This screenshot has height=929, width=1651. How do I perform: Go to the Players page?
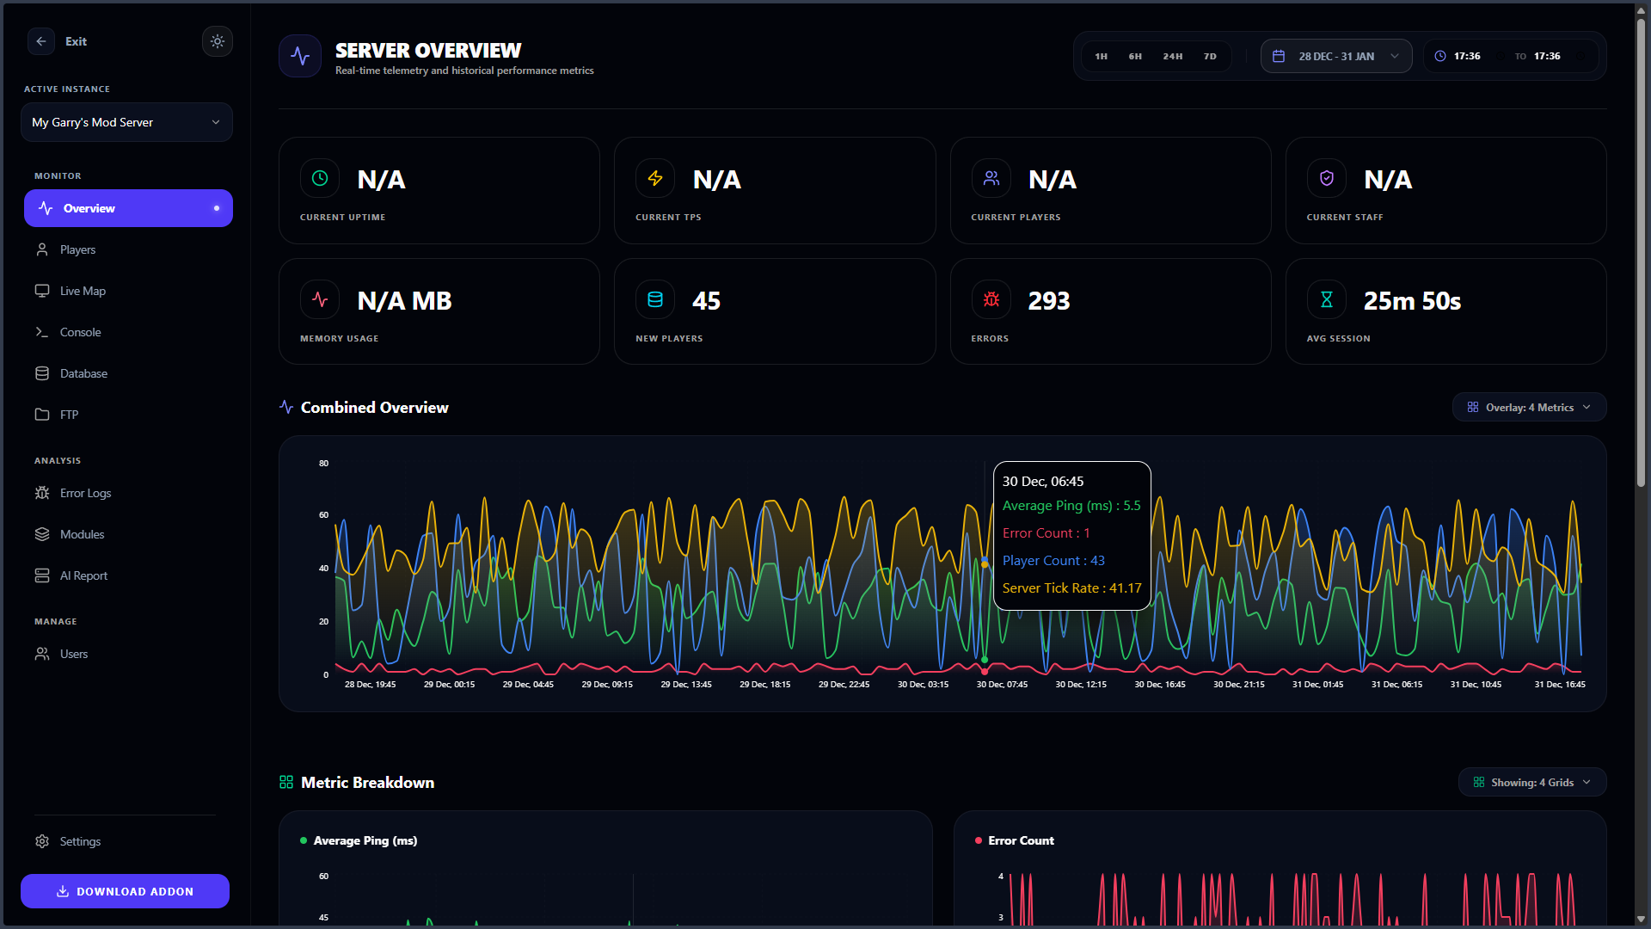point(77,249)
